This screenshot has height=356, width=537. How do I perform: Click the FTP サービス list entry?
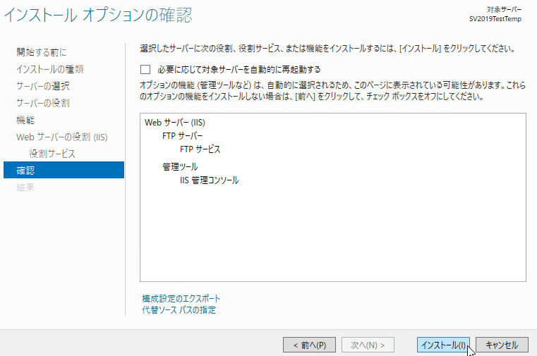pos(200,149)
